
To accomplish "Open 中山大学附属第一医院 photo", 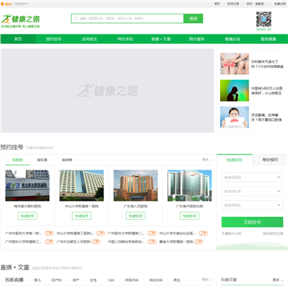I will pos(82,186).
